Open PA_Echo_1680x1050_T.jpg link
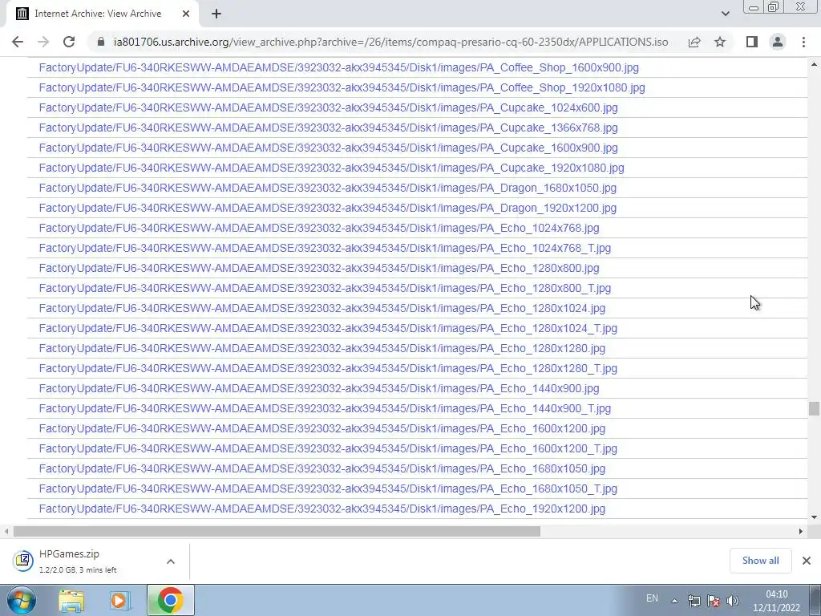The image size is (821, 616). coord(328,488)
